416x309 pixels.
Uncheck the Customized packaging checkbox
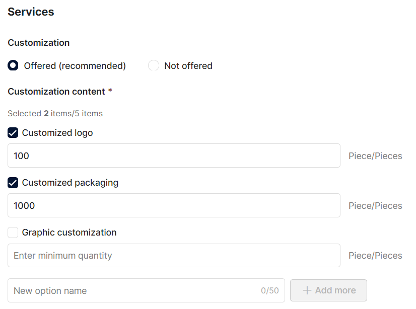[x=13, y=183]
